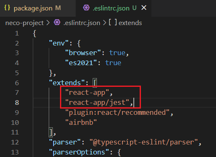Screen dimensions: 216x157
Task: Click line number 1 in the gutter
Action: 17,33
